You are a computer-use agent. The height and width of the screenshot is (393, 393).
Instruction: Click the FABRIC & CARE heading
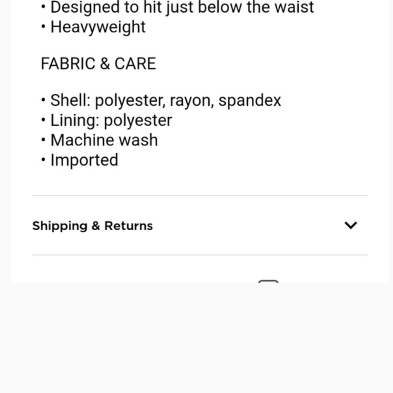[98, 64]
